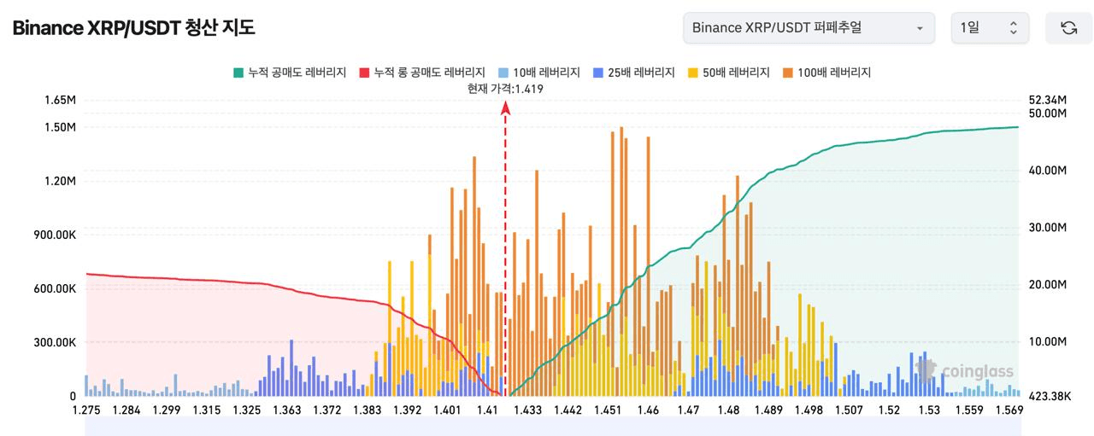Click the 52.34M right axis label
1094x436 pixels.
(x=1048, y=100)
